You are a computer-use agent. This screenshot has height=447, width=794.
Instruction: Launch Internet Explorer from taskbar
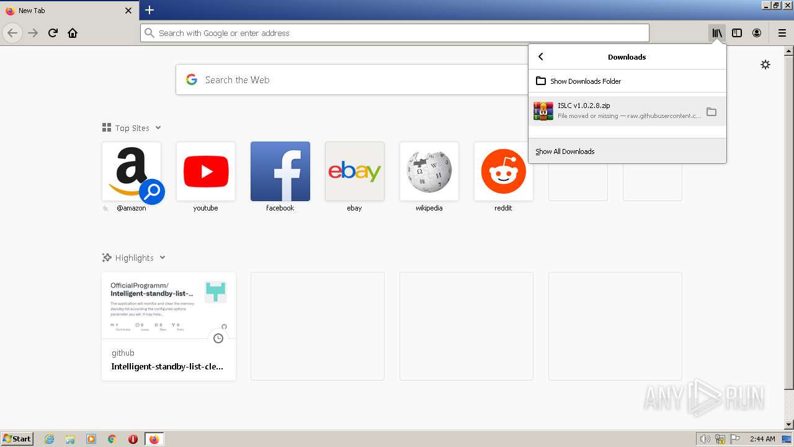pyautogui.click(x=50, y=439)
